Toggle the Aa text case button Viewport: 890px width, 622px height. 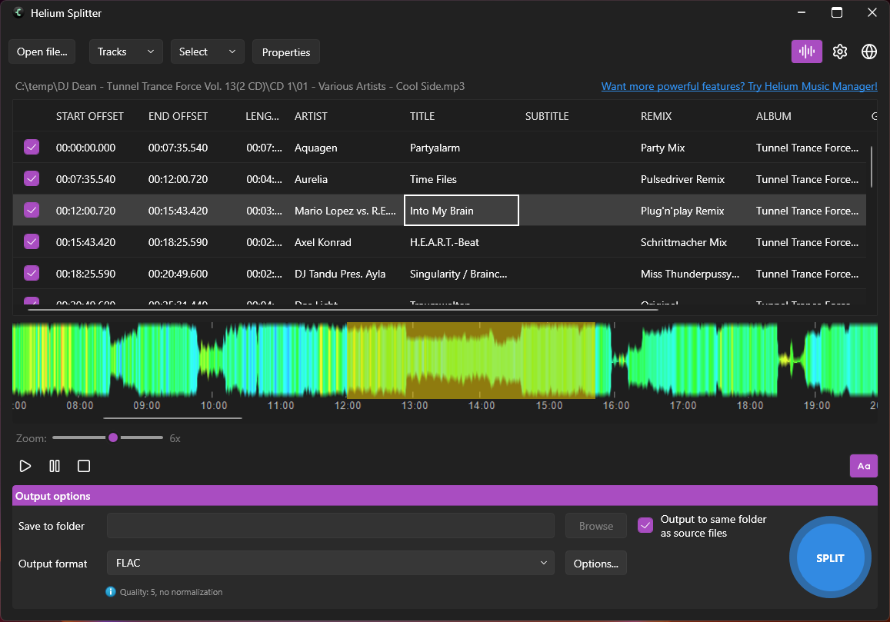pyautogui.click(x=863, y=466)
